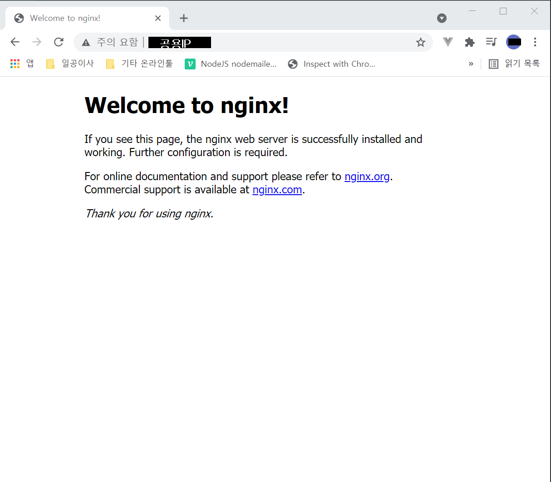Open the NodeJS nodemailer bookmark
Viewport: 551px width, 482px height.
pos(231,64)
